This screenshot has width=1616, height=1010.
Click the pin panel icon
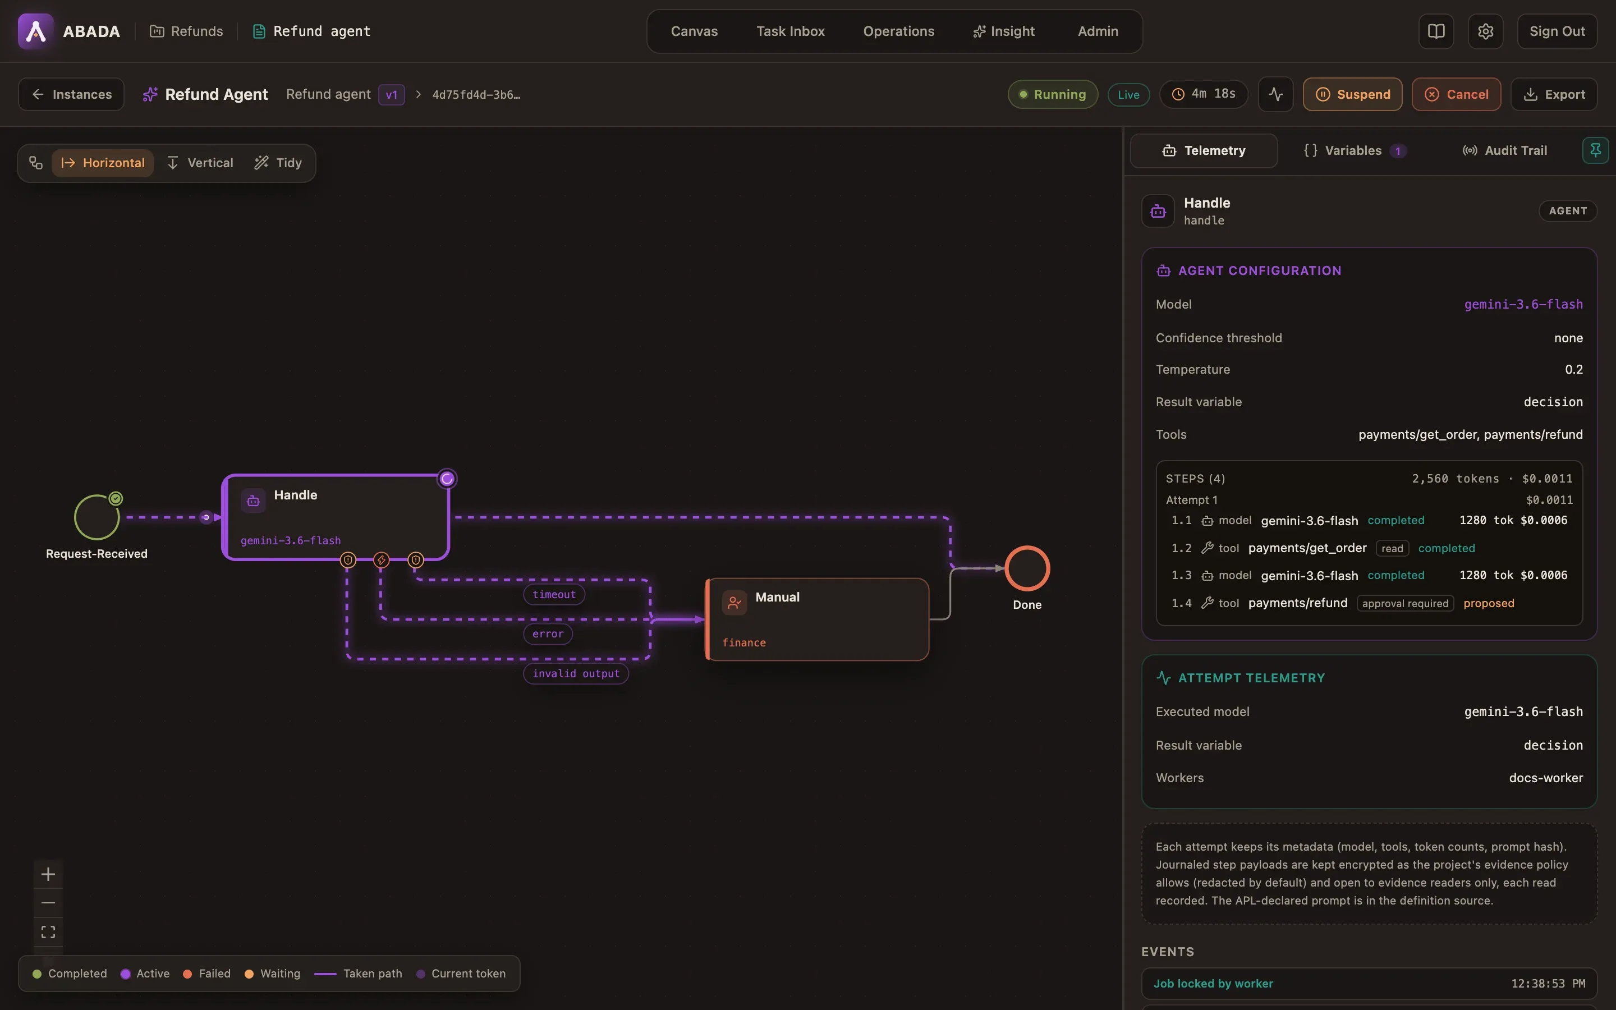pos(1595,150)
